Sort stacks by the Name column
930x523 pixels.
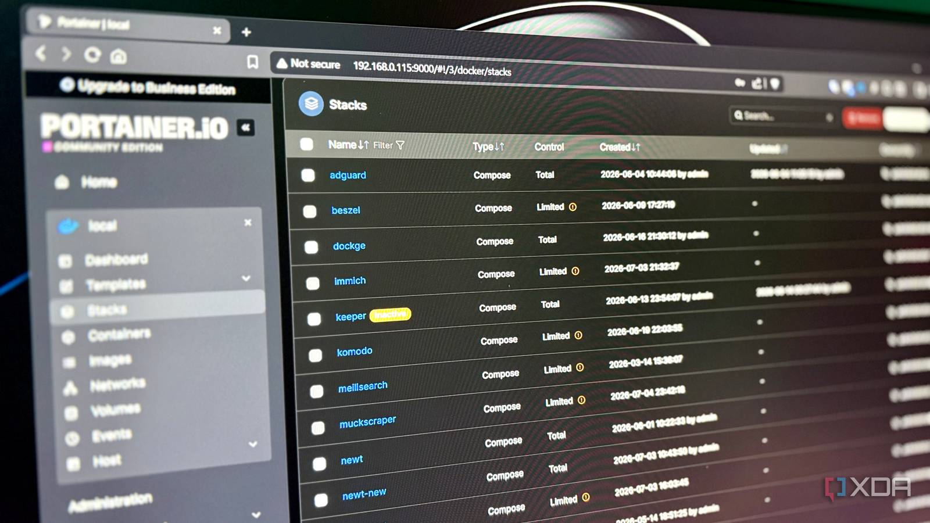(349, 145)
